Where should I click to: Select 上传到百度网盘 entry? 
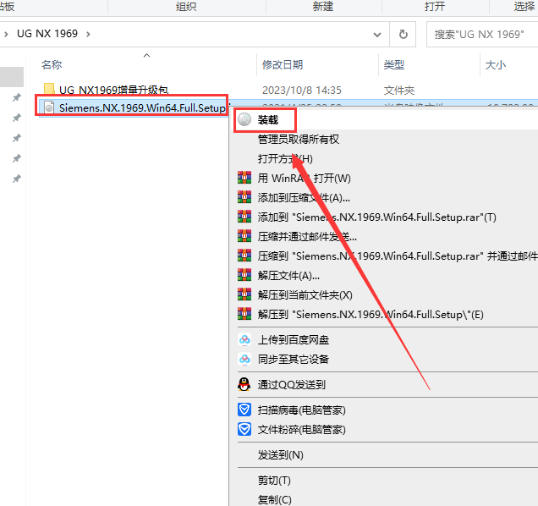pos(294,340)
